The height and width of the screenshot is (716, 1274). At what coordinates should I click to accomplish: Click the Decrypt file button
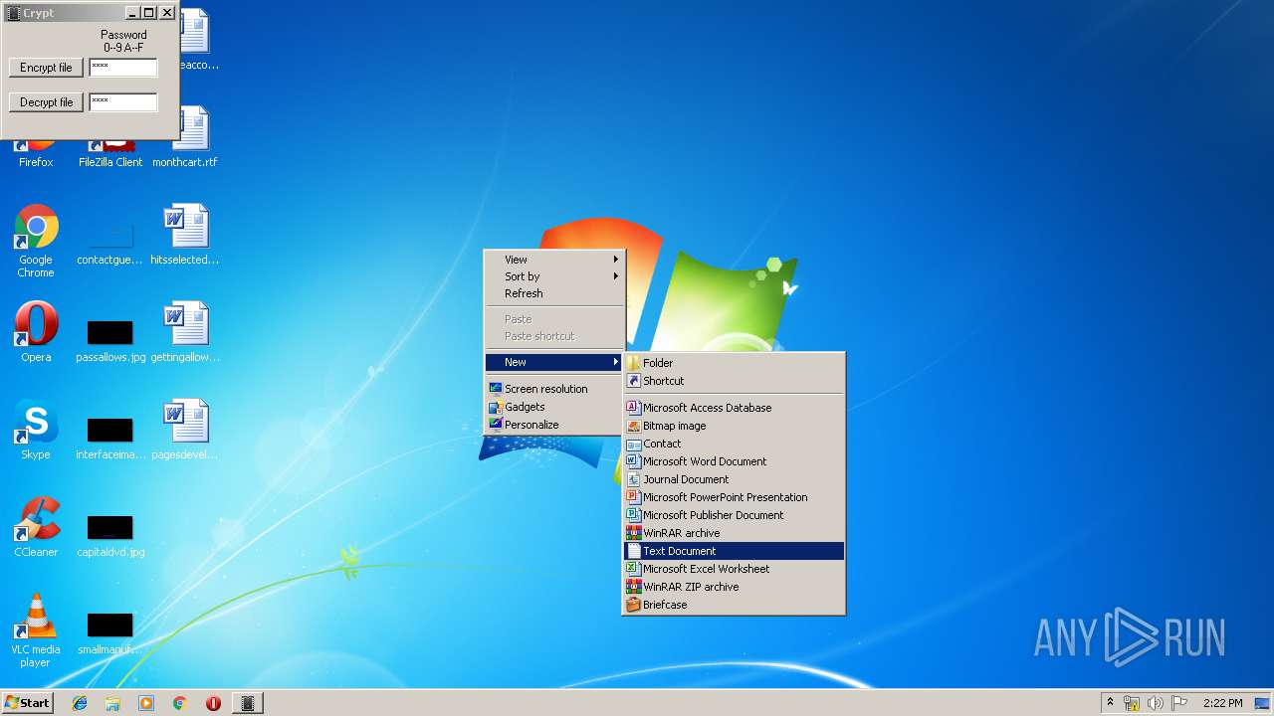click(x=46, y=102)
